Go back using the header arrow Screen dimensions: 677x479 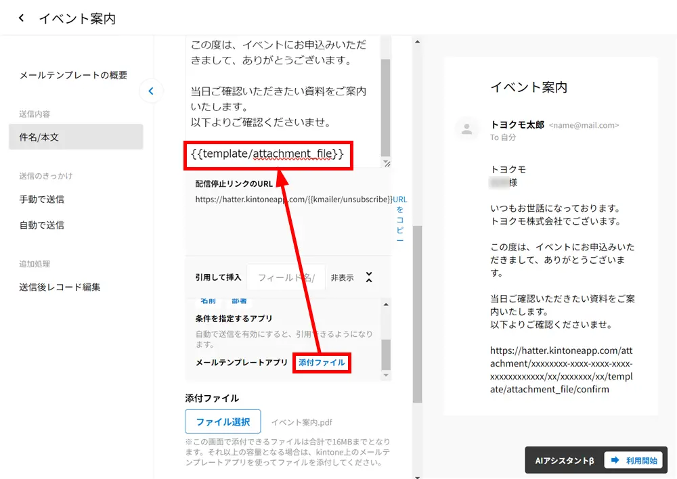pyautogui.click(x=21, y=18)
